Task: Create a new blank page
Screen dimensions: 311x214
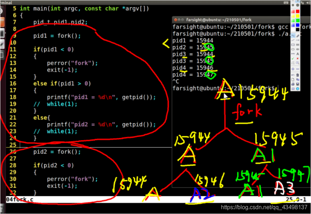Action: [293, 79]
